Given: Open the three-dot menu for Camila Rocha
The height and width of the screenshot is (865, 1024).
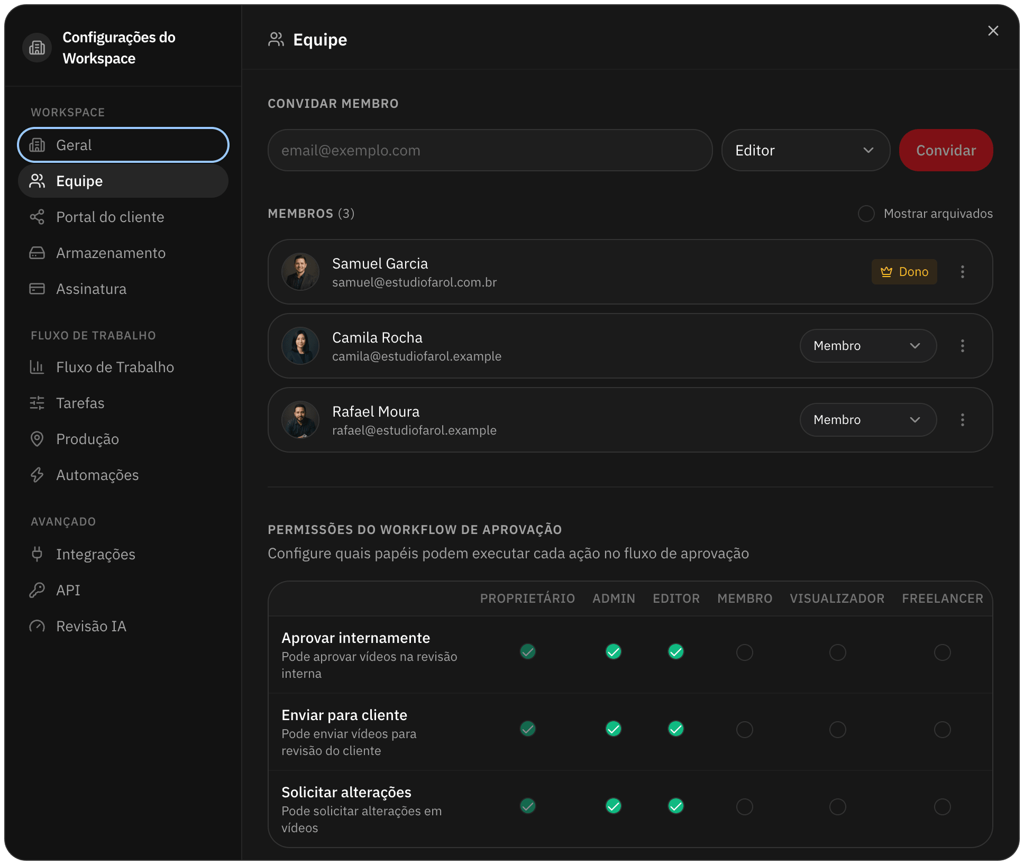Looking at the screenshot, I should (963, 346).
